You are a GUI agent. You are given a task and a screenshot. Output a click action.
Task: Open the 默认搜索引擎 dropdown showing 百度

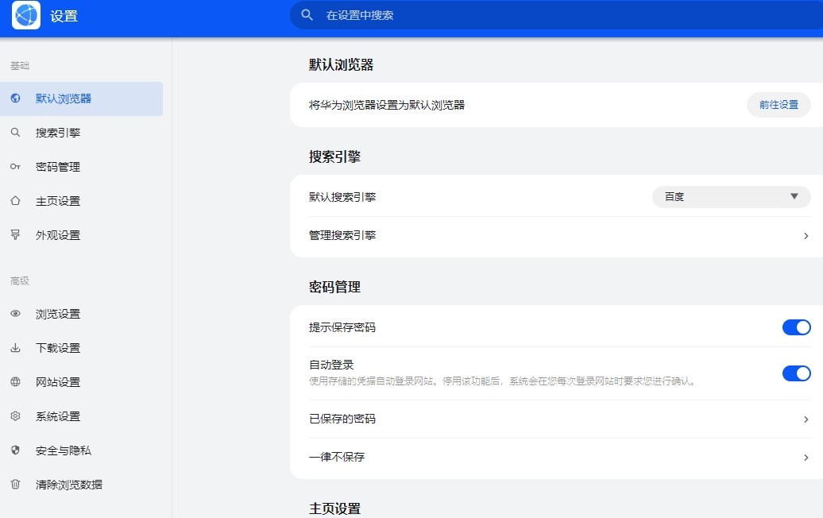pos(730,196)
